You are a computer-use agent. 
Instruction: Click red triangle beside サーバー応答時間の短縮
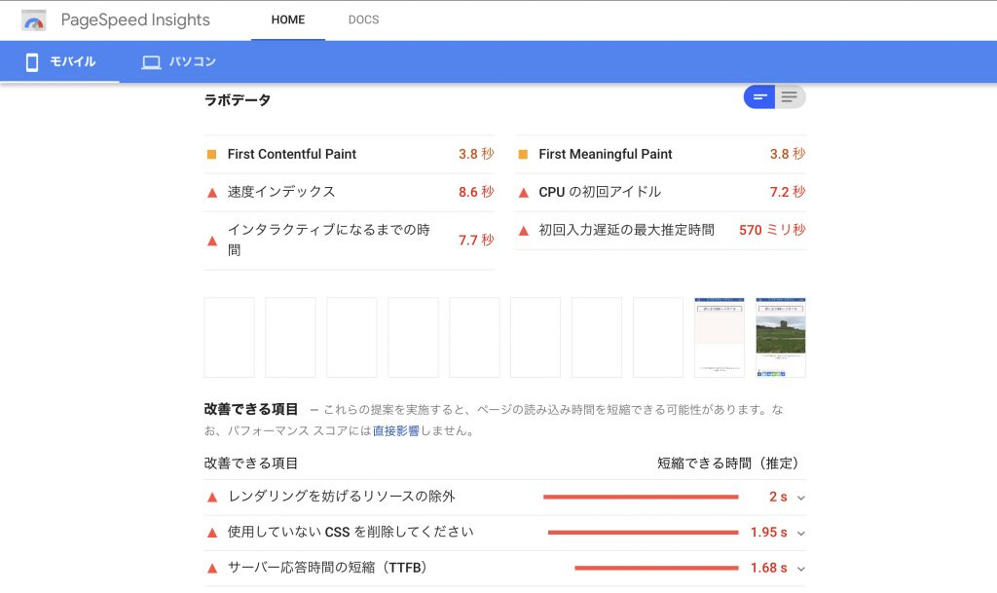(212, 569)
